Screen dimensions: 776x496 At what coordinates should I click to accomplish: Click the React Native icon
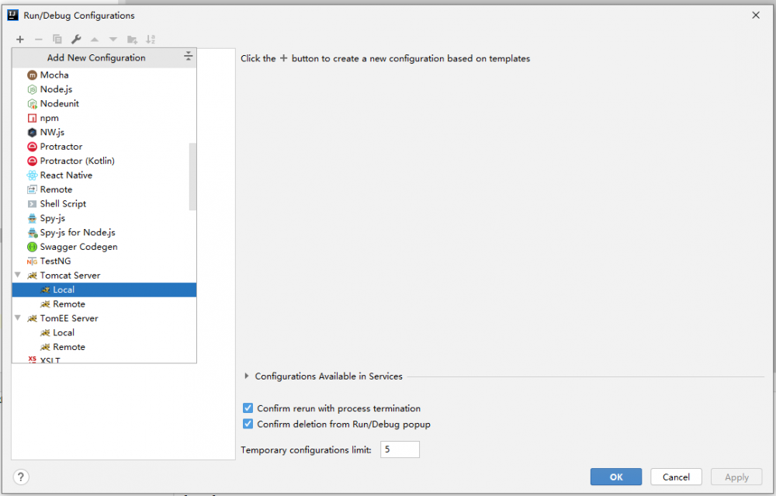pos(32,175)
